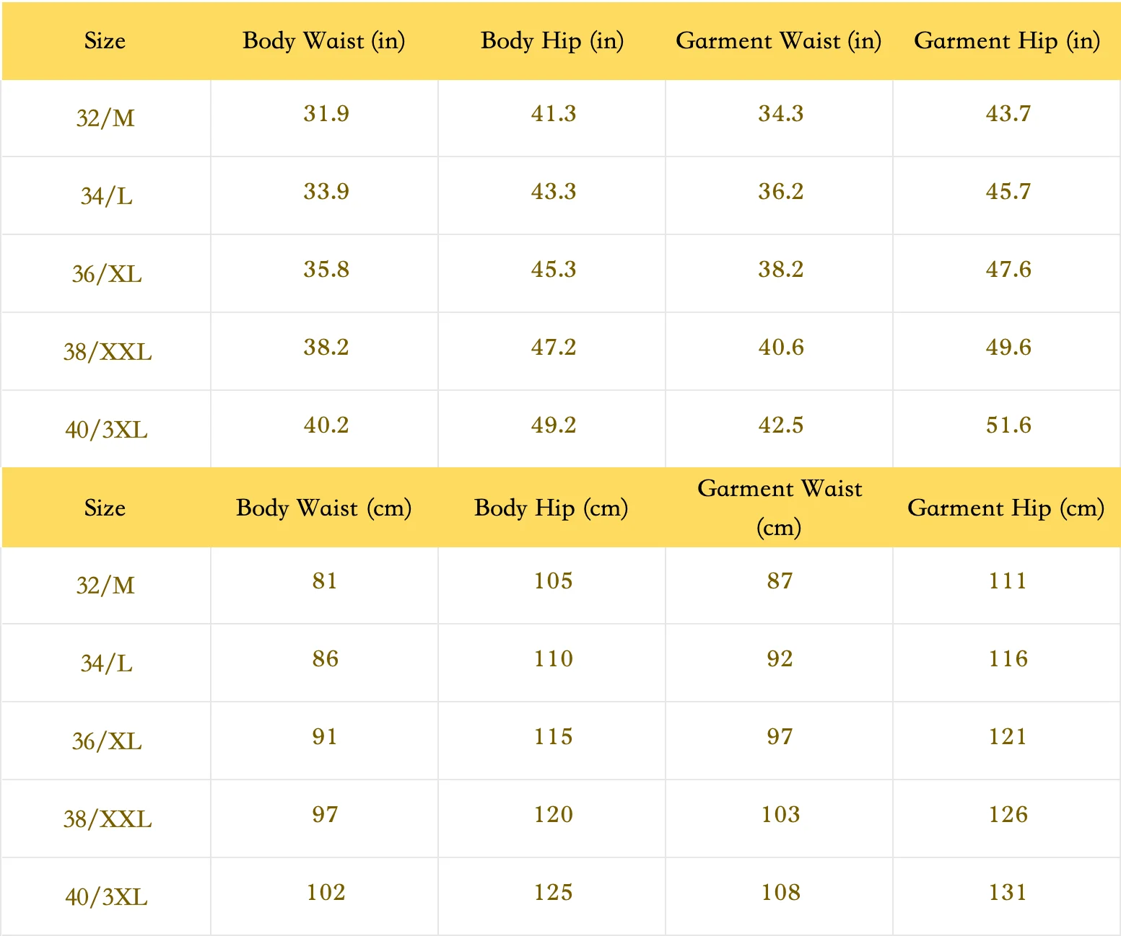Select the Garment Hip (in) header
1121x936 pixels.
[1007, 41]
